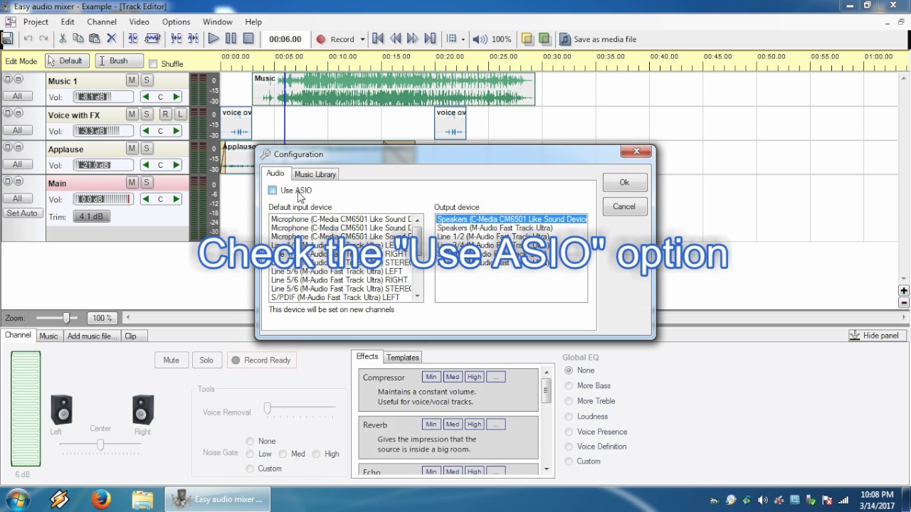
Task: Redo edit in toolbar
Action: tap(43, 39)
